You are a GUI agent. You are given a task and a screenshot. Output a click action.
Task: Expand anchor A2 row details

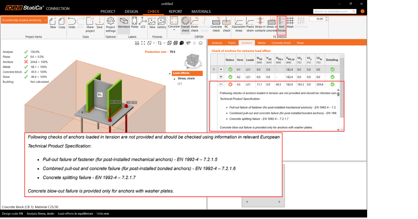coord(221,77)
